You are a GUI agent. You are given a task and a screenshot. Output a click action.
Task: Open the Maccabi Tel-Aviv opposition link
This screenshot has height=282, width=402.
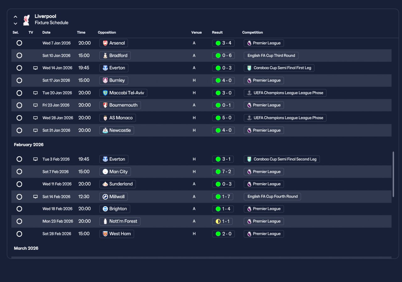[123, 93]
